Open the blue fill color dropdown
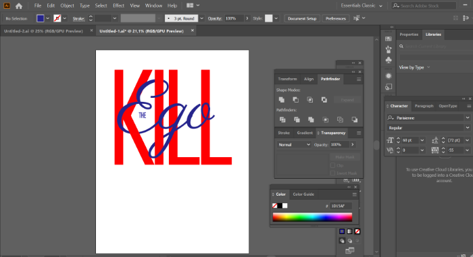Viewport: 473px width, 257px height. [48, 18]
